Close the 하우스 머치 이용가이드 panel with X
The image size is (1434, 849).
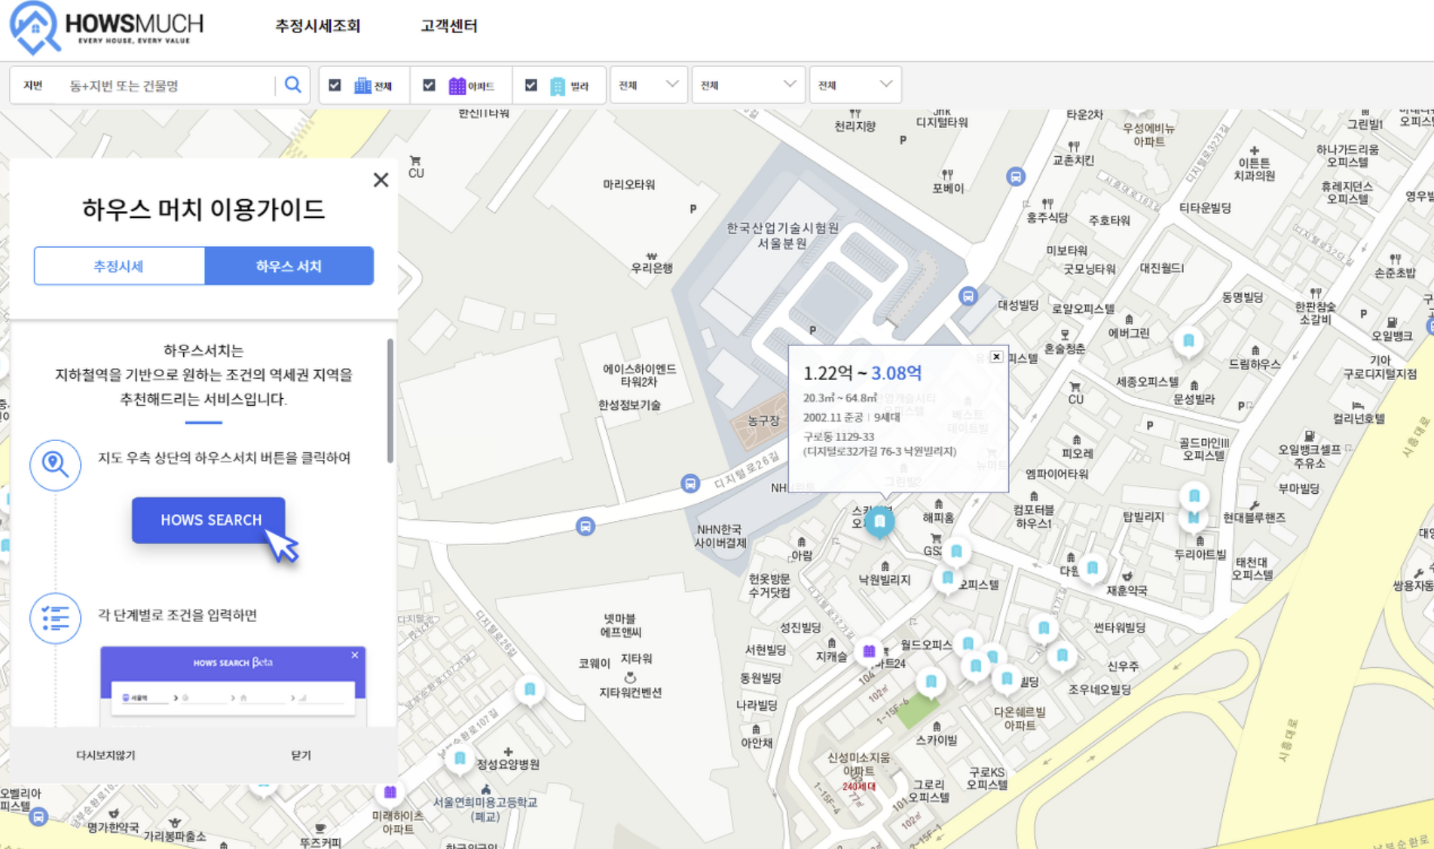click(x=381, y=179)
